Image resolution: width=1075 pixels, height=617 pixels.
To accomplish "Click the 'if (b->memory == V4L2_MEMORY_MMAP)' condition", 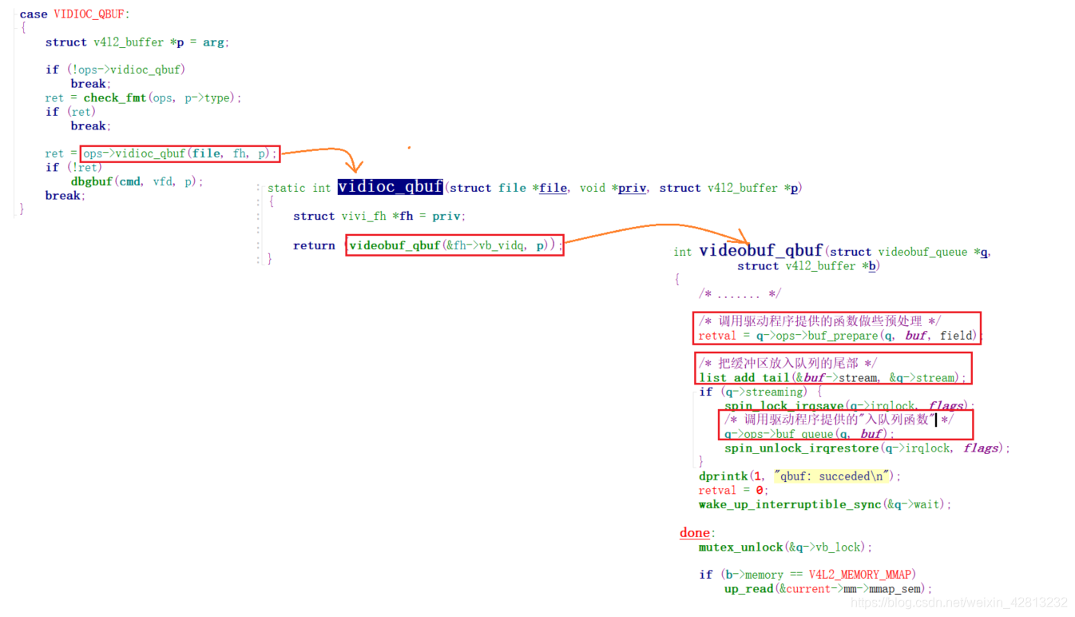I will (807, 575).
